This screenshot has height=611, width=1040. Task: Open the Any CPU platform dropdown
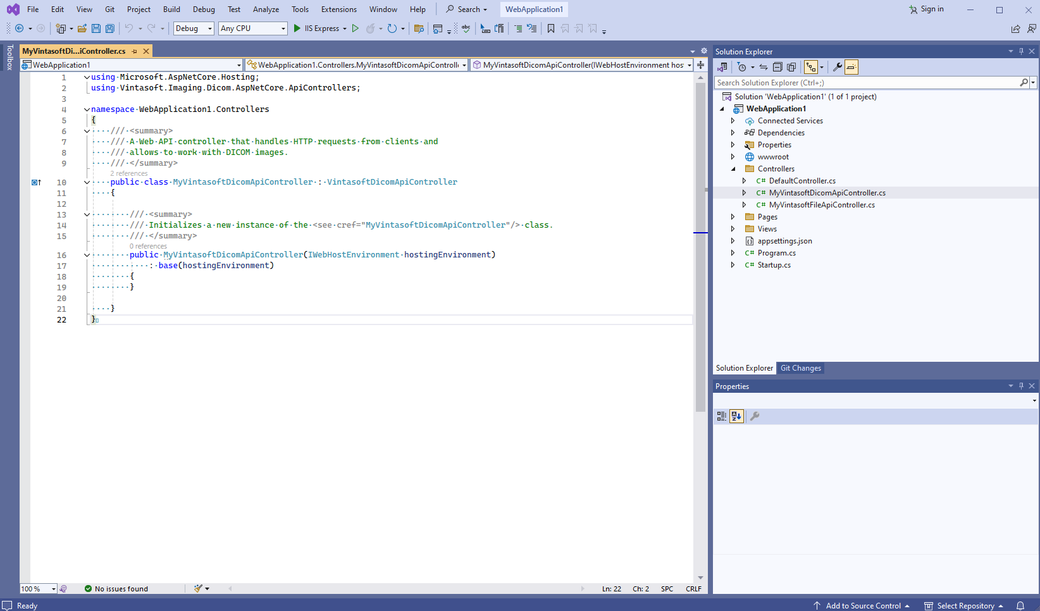coord(252,28)
